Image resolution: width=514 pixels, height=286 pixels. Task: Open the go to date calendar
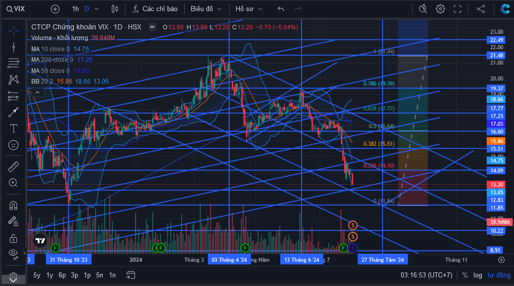pyautogui.click(x=131, y=275)
